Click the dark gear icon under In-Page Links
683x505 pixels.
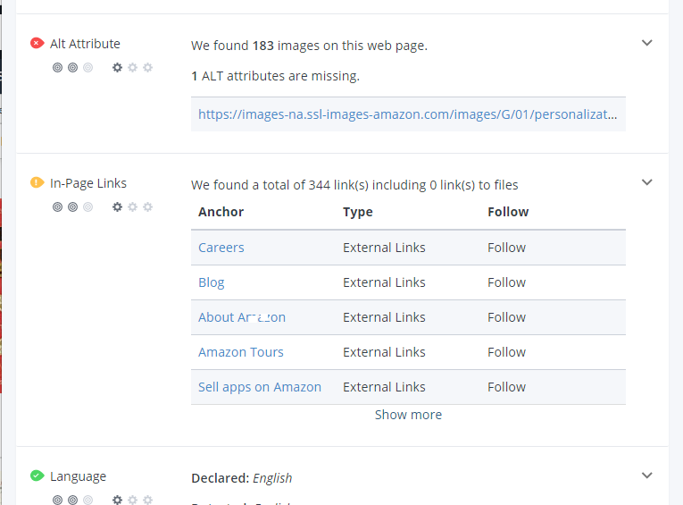click(117, 206)
